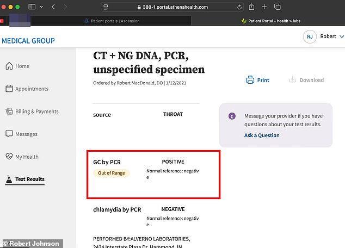This screenshot has width=345, height=248.
Task: Open the sidebar options dropdown arrow
Action: coord(41,7)
